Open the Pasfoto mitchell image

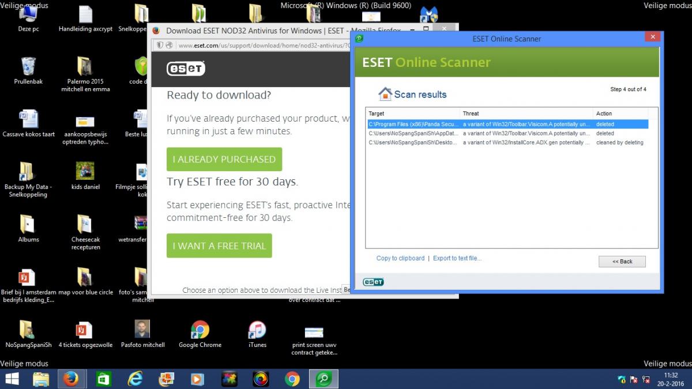tap(142, 334)
